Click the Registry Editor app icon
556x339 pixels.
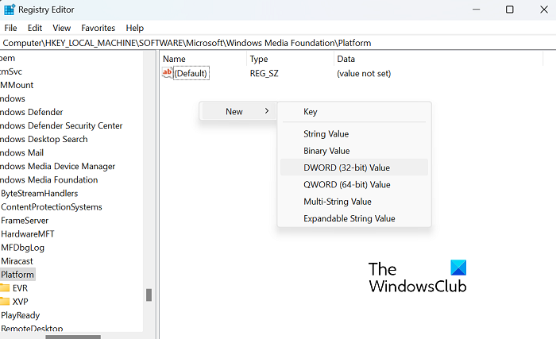point(9,10)
